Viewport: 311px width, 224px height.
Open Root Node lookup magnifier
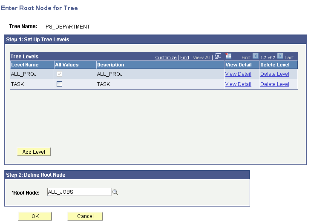point(115,192)
